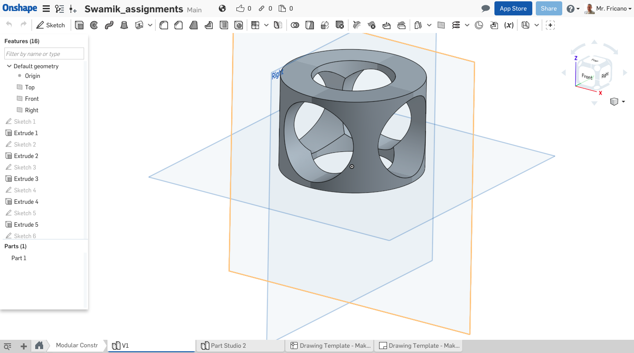Click the copies count icon
The height and width of the screenshot is (353, 634).
[282, 8]
